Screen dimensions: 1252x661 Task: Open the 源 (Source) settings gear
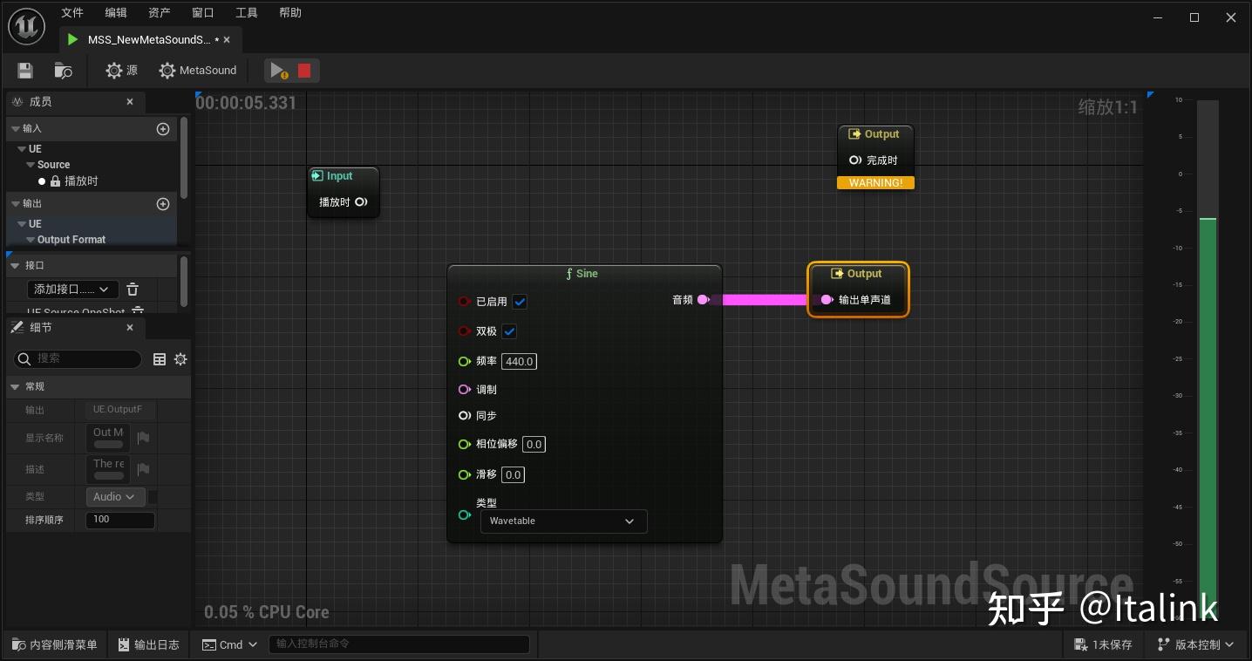[x=122, y=71]
